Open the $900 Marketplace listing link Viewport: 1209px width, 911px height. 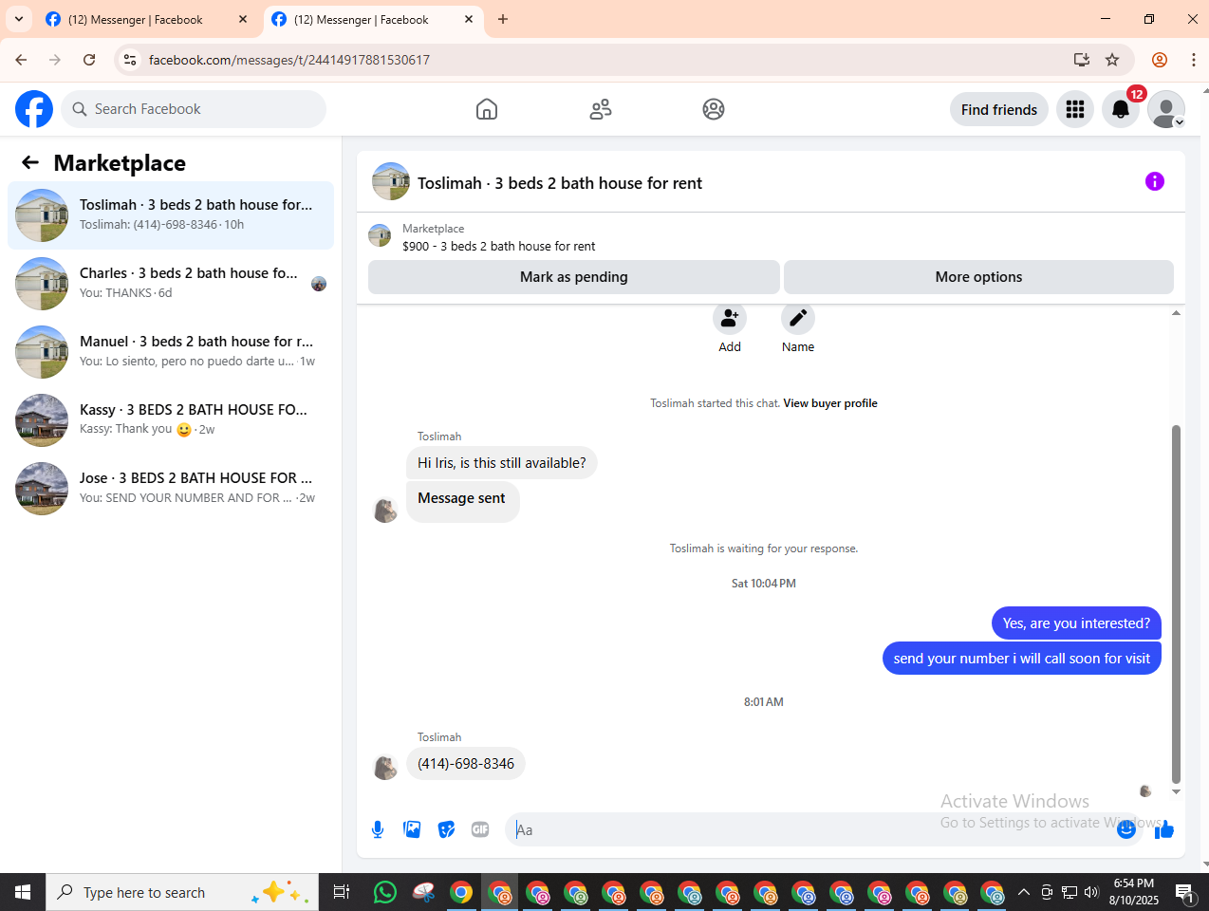click(499, 246)
